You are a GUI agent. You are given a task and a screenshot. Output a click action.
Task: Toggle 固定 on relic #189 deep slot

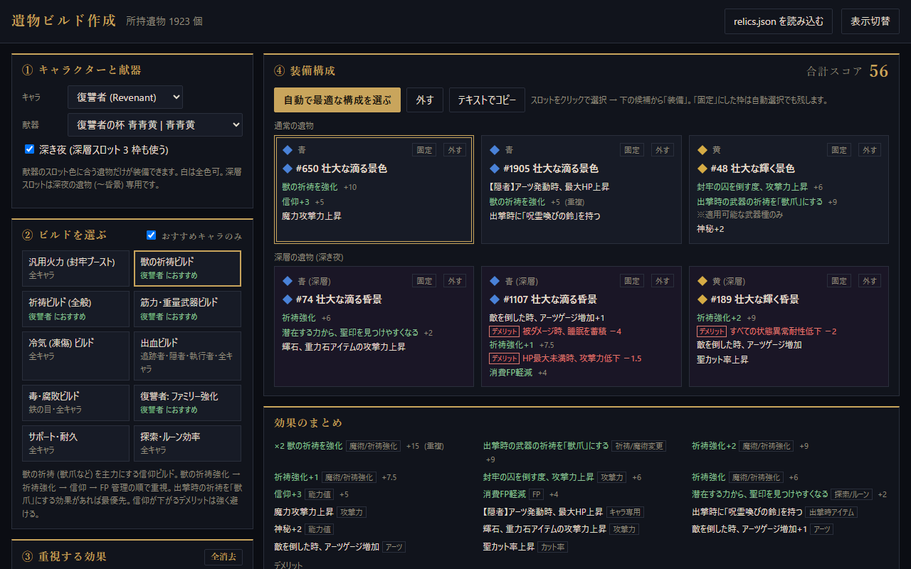click(x=839, y=281)
